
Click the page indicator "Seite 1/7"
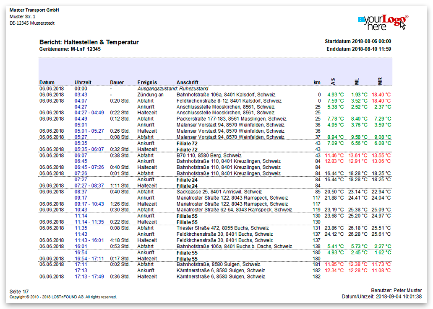(19, 292)
